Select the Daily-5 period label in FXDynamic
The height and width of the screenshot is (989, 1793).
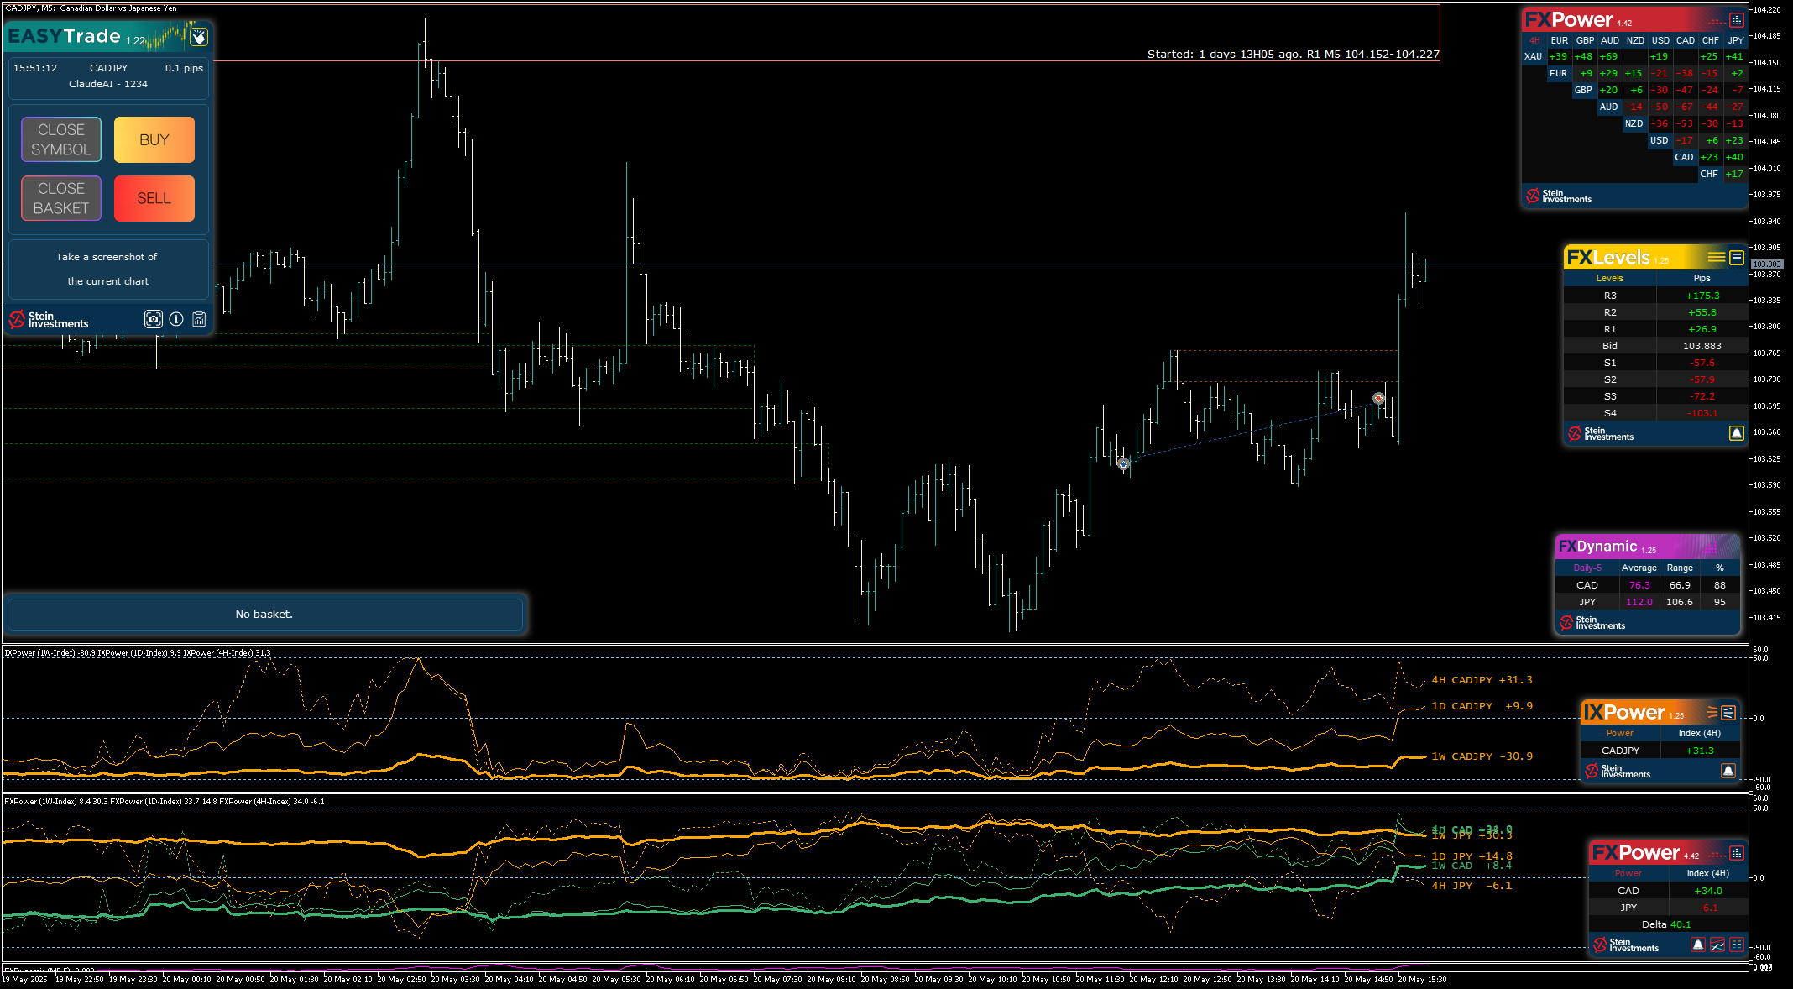click(x=1587, y=568)
